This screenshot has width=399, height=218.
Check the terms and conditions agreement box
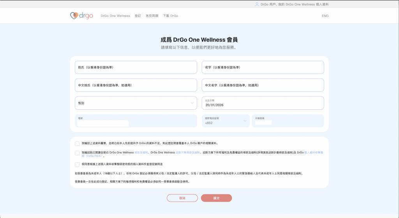coord(77,153)
